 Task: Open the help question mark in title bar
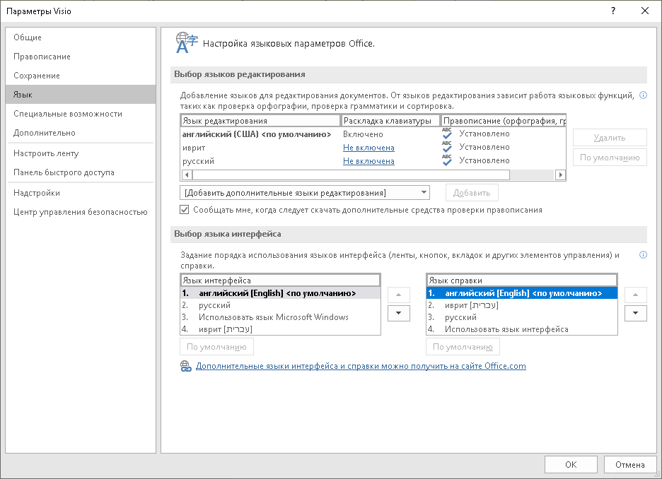coord(613,11)
